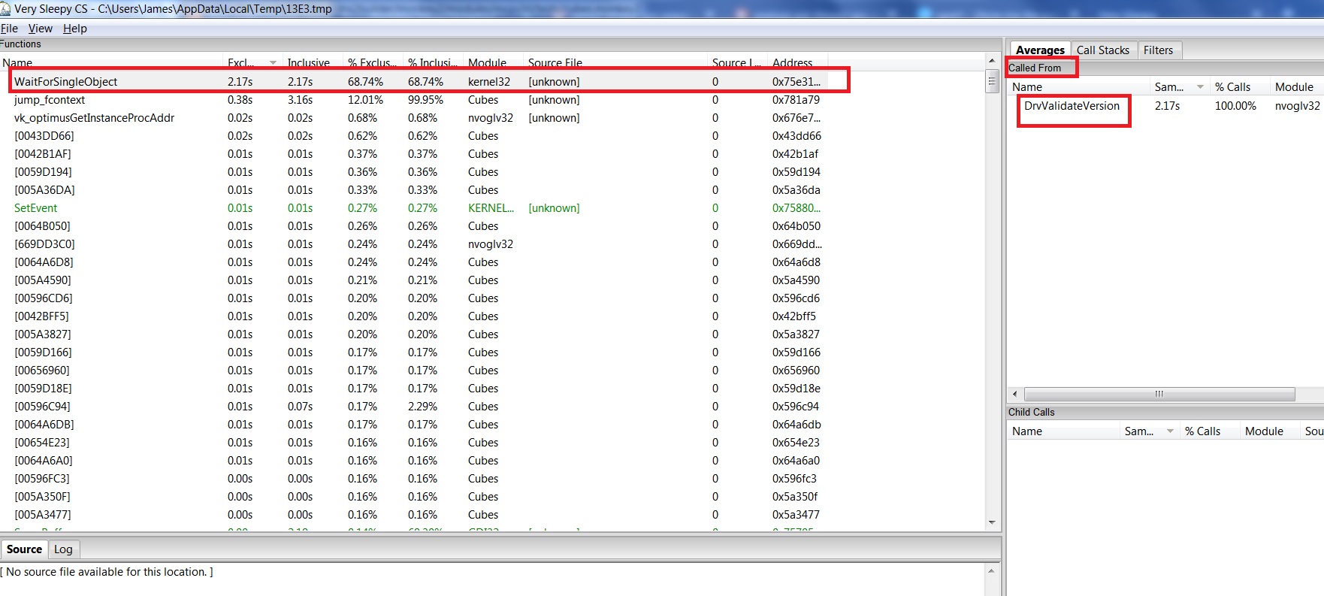Select the green SetEvent function row

[x=36, y=208]
